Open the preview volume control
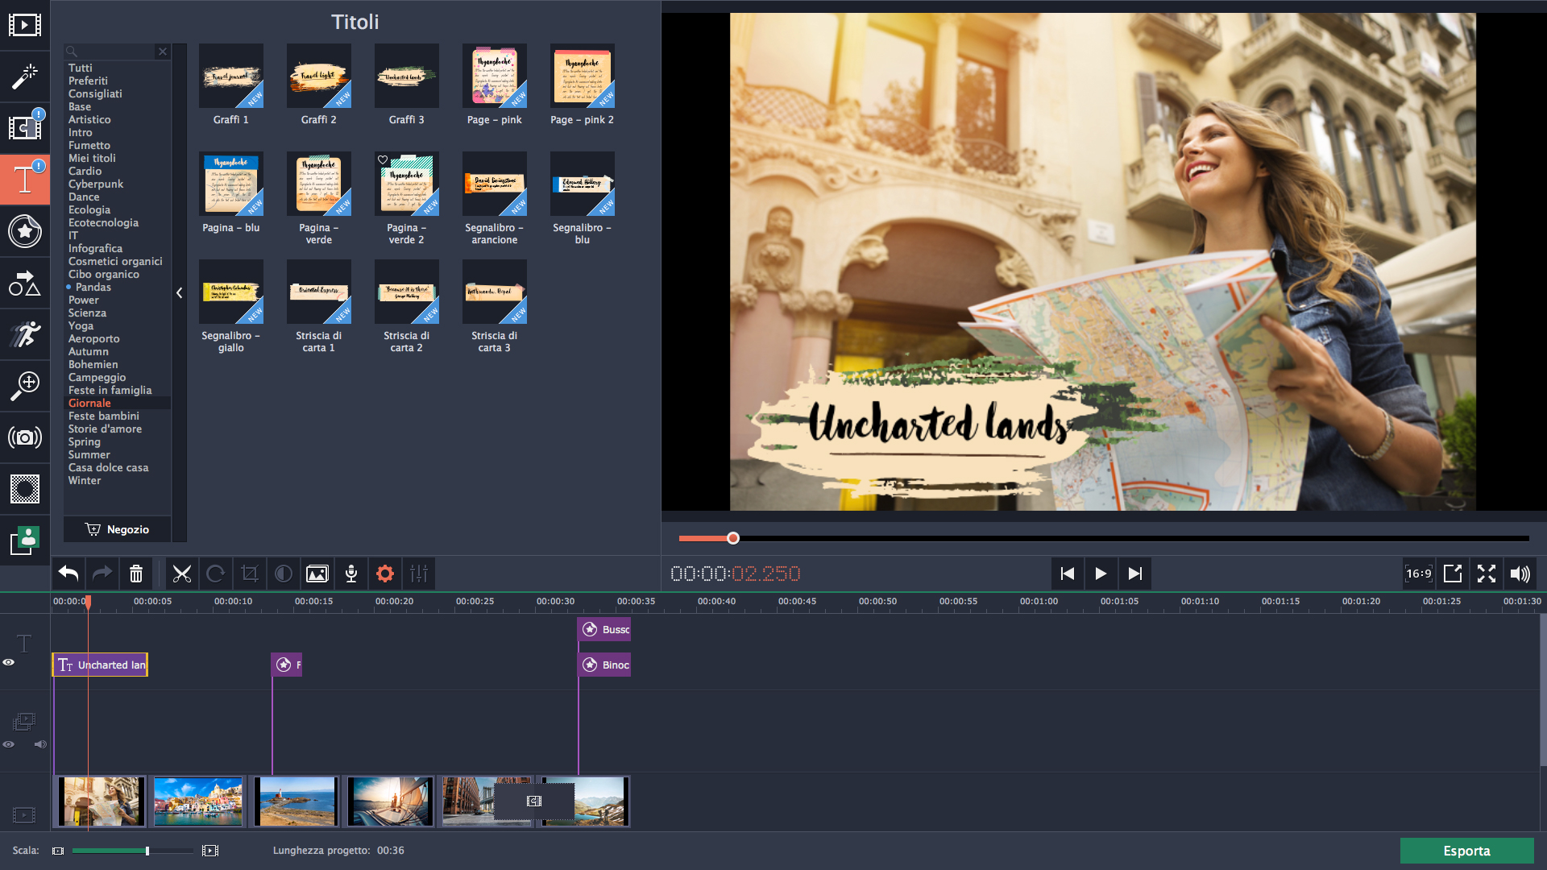1547x870 pixels. [1520, 574]
